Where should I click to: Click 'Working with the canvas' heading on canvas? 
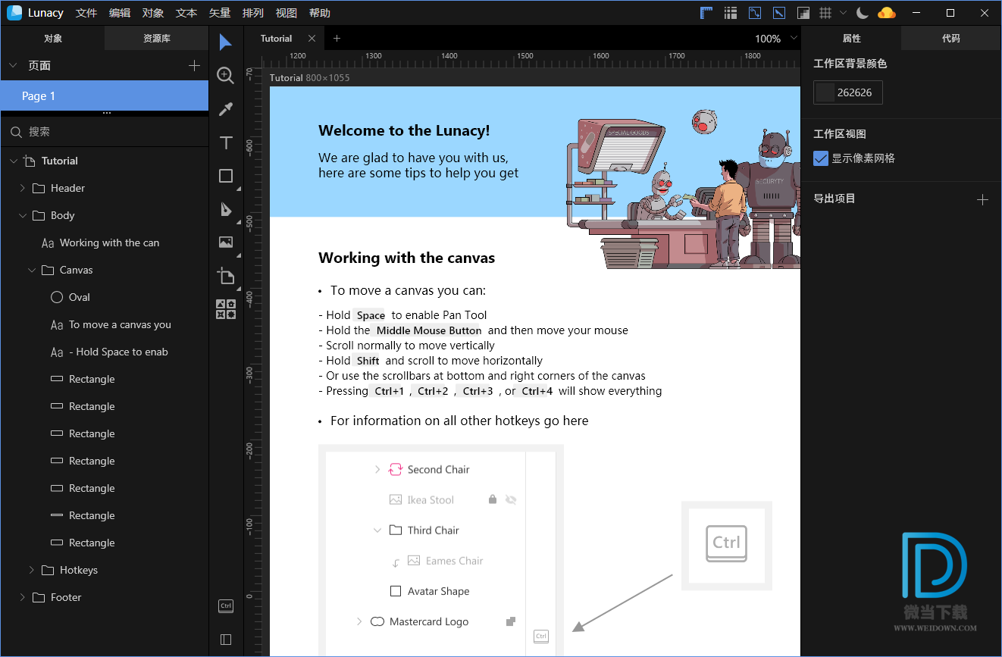406,258
